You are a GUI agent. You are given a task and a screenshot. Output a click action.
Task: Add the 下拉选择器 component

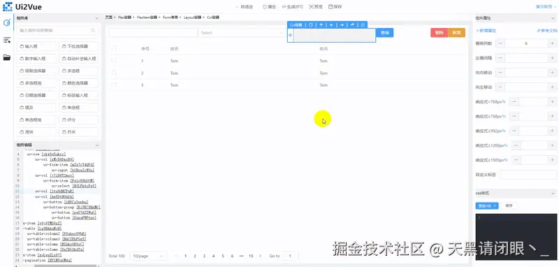pyautogui.click(x=78, y=46)
